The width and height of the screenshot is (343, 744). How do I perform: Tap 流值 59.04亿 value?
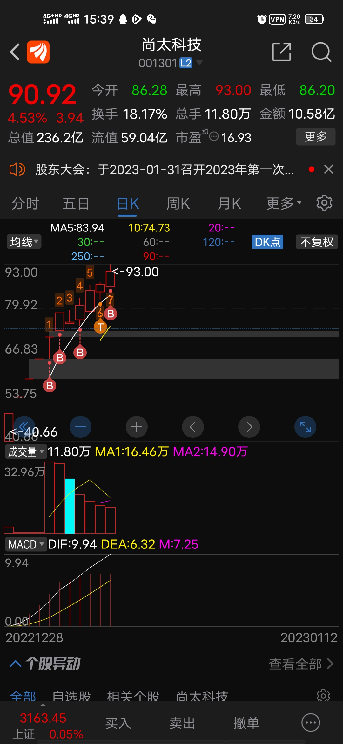coord(144,138)
